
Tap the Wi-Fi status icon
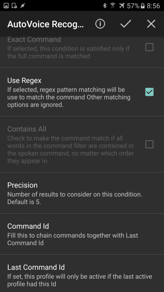(x=112, y=6)
